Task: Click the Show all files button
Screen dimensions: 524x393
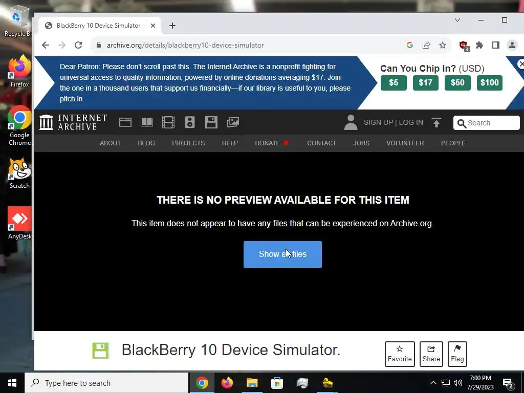Action: [282, 254]
